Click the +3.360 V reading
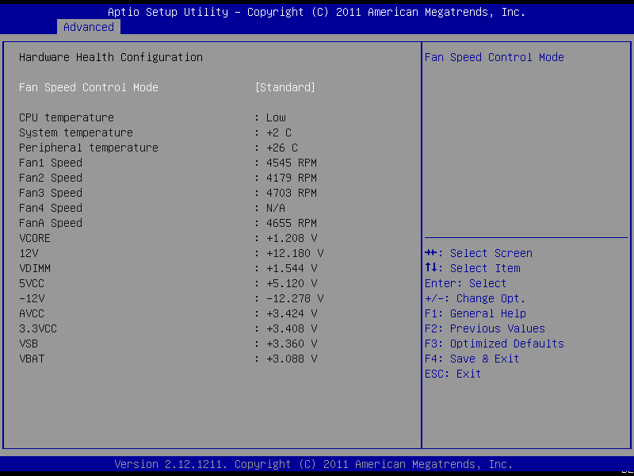The image size is (634, 476). point(292,344)
